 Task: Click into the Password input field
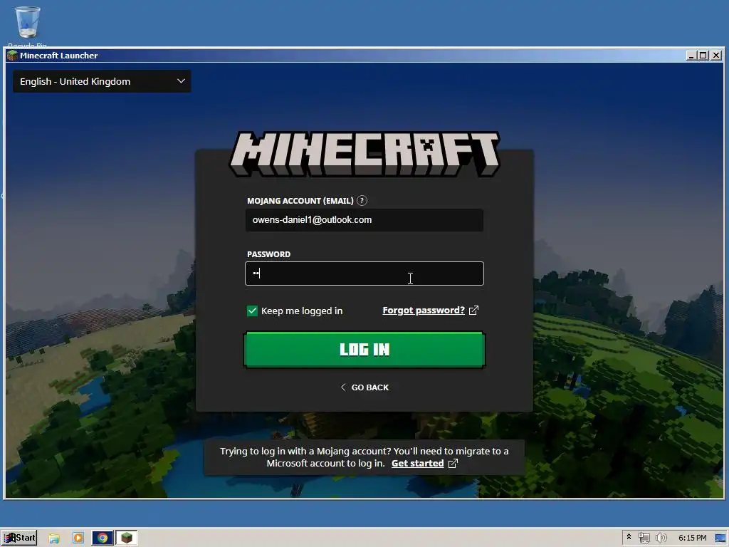(x=364, y=273)
